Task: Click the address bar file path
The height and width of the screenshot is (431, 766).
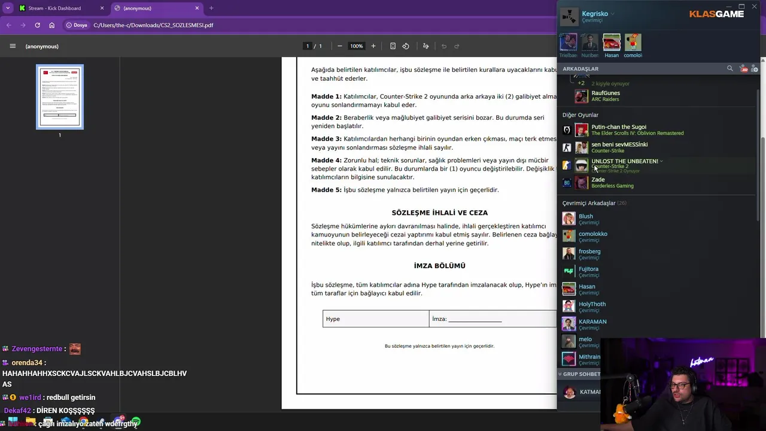Action: 153,25
